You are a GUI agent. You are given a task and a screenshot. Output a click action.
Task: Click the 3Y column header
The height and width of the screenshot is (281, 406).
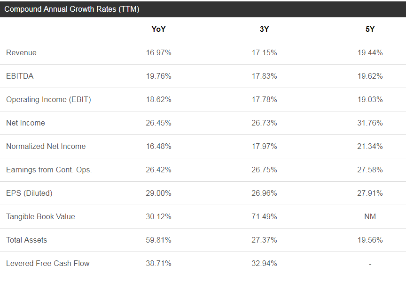pos(264,29)
